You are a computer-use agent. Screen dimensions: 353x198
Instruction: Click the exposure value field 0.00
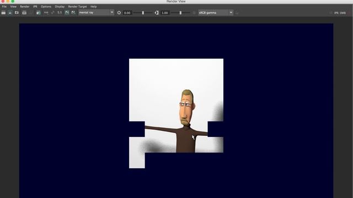pyautogui.click(x=127, y=13)
